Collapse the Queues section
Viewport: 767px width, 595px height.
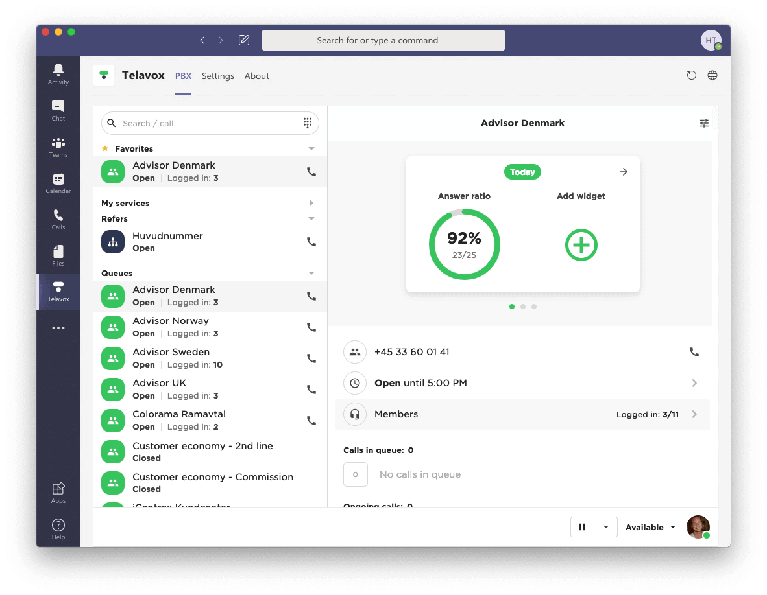coord(311,273)
